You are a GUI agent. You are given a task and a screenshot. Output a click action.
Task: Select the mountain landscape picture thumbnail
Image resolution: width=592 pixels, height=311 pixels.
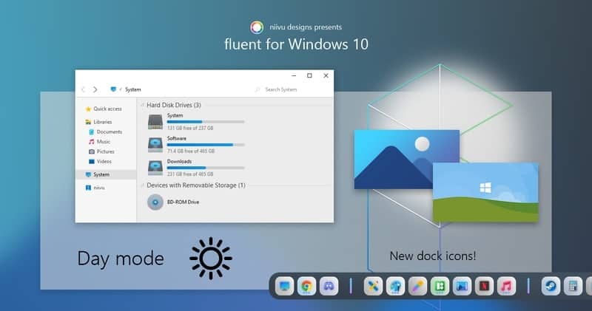point(406,160)
